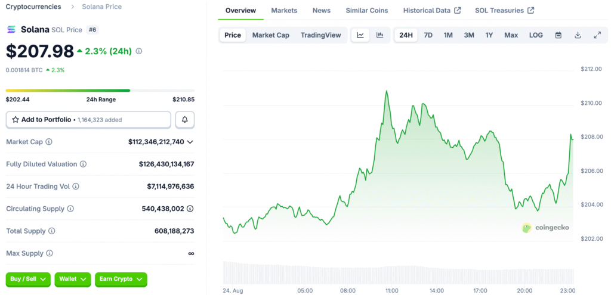Screen dimensions: 611x295
Task: Open the Buy / Sell dropdown
Action: 28,279
